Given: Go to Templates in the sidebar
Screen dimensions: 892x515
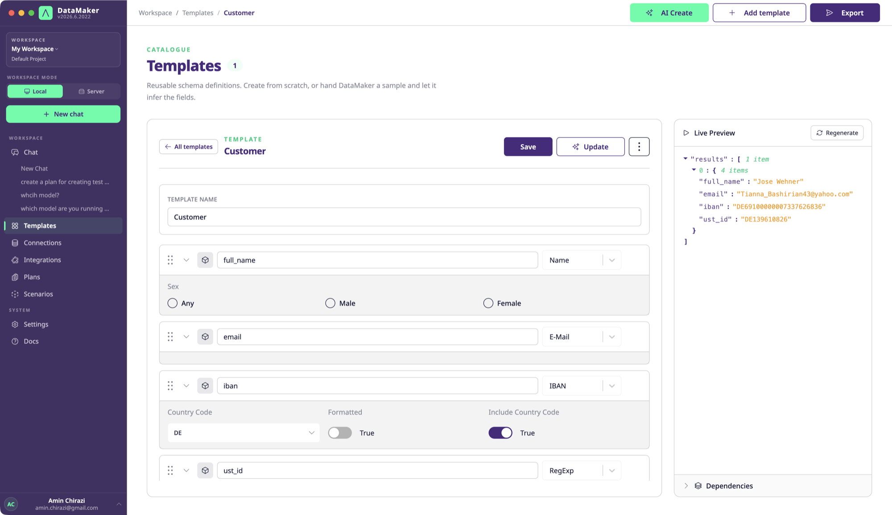Looking at the screenshot, I should tap(63, 226).
